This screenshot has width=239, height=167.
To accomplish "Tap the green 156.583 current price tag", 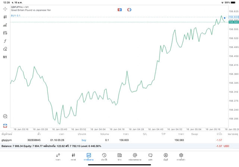I will pos(233,22).
